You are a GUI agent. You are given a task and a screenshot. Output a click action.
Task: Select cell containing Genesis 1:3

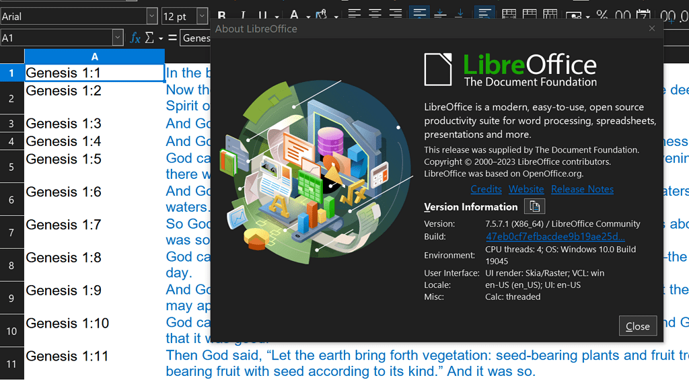94,124
